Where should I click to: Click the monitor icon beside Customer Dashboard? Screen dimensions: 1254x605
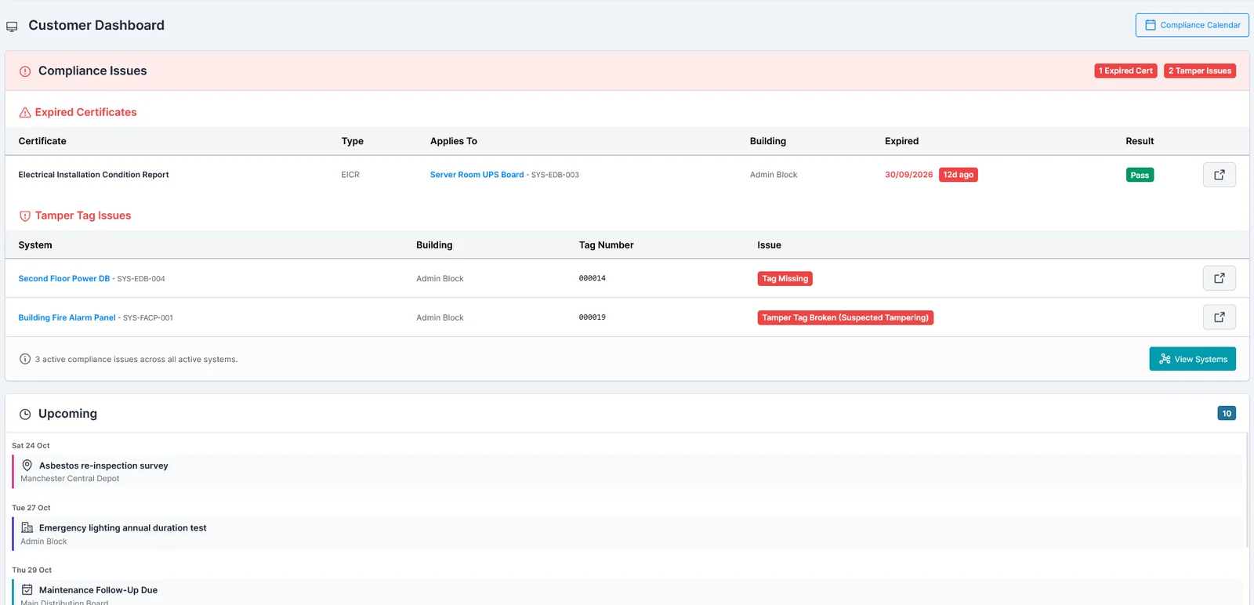[12, 27]
